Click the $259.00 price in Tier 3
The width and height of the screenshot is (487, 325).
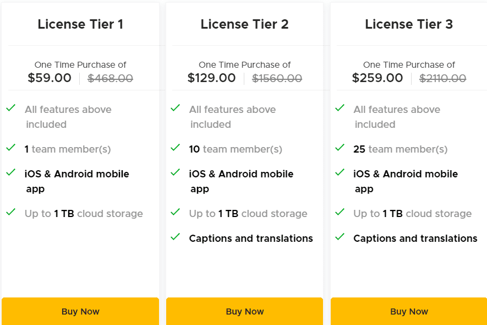pos(377,78)
